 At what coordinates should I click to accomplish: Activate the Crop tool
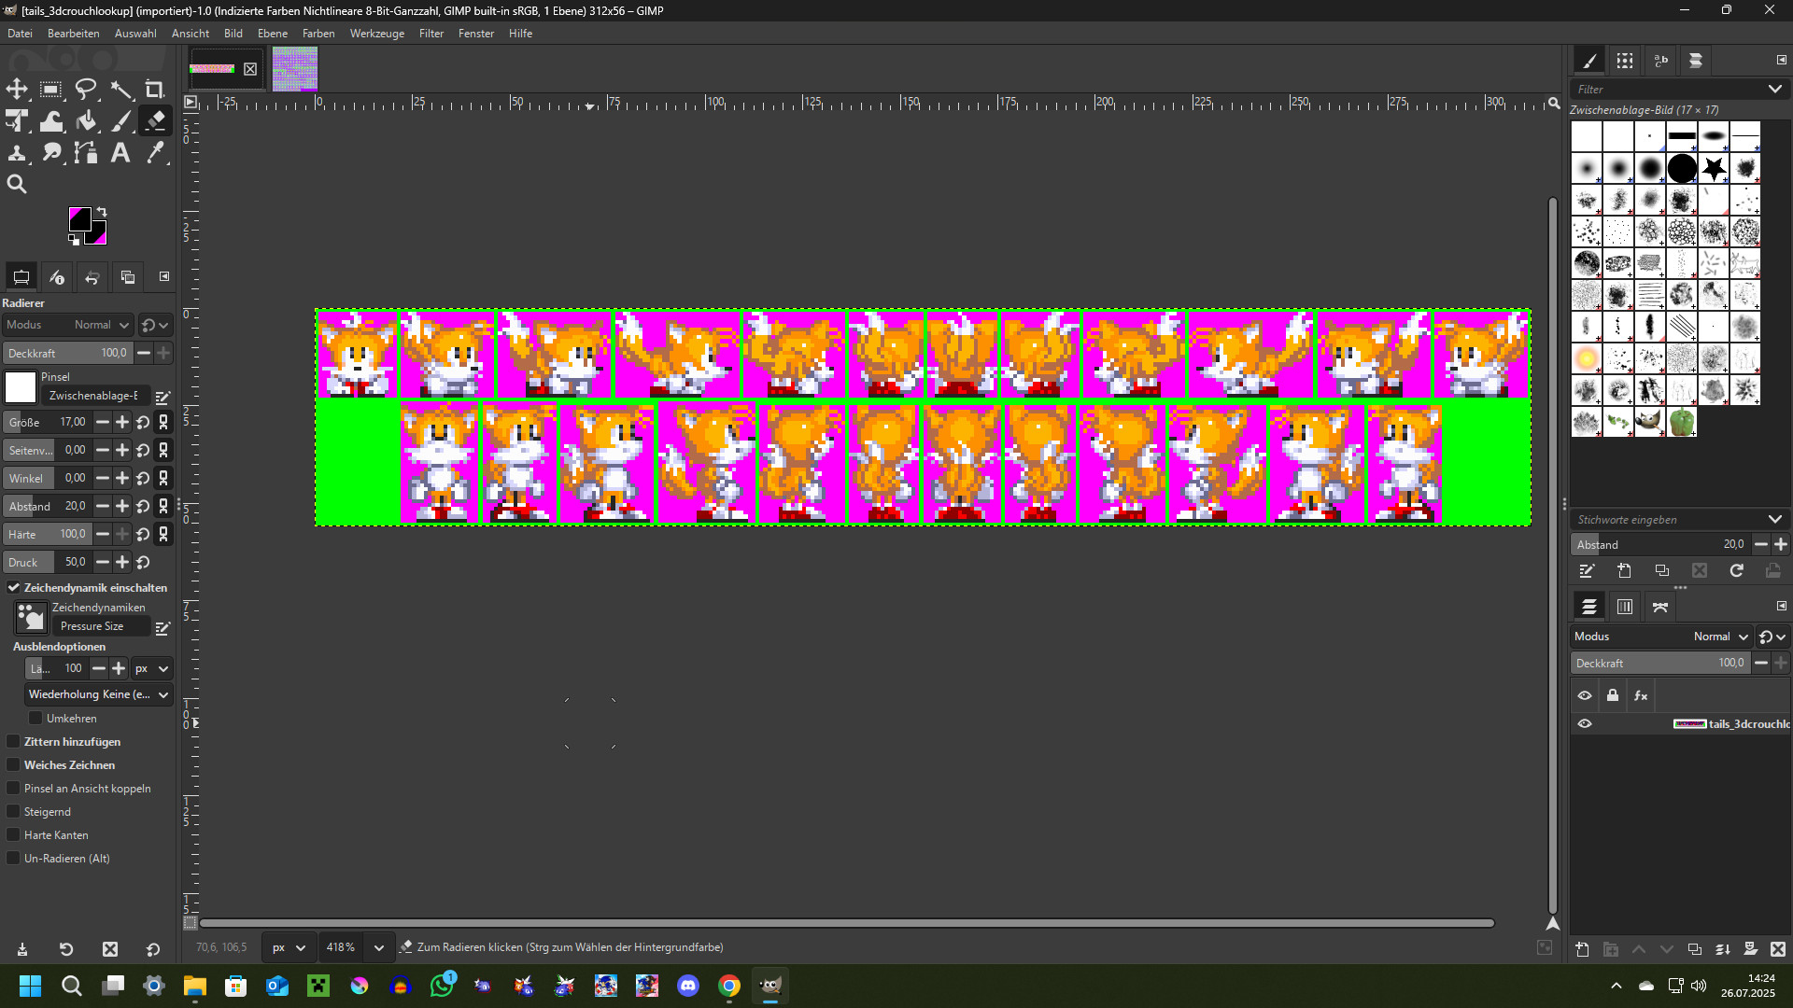coord(155,89)
